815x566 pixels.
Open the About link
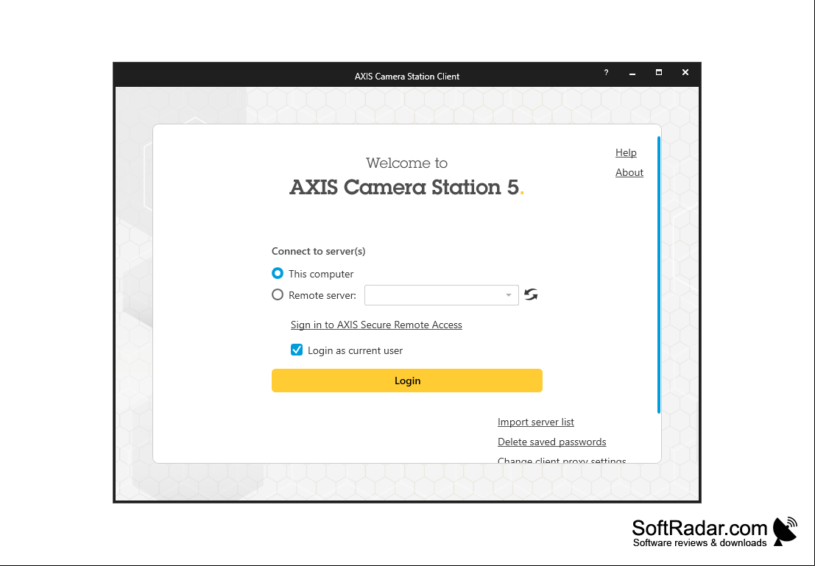pyautogui.click(x=629, y=172)
